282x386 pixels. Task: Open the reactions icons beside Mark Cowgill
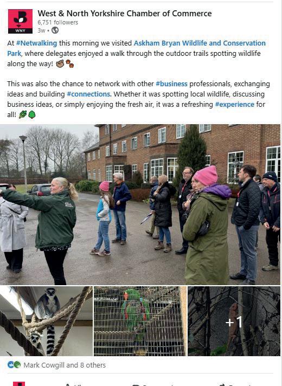pos(14,364)
